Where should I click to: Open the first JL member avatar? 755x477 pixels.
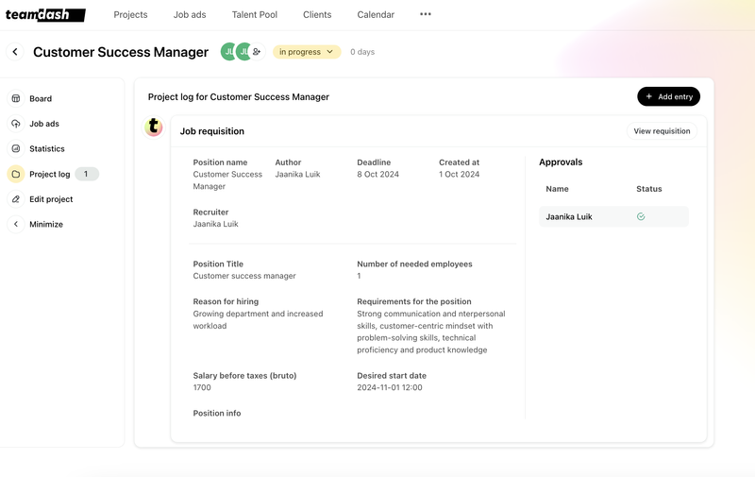point(228,52)
